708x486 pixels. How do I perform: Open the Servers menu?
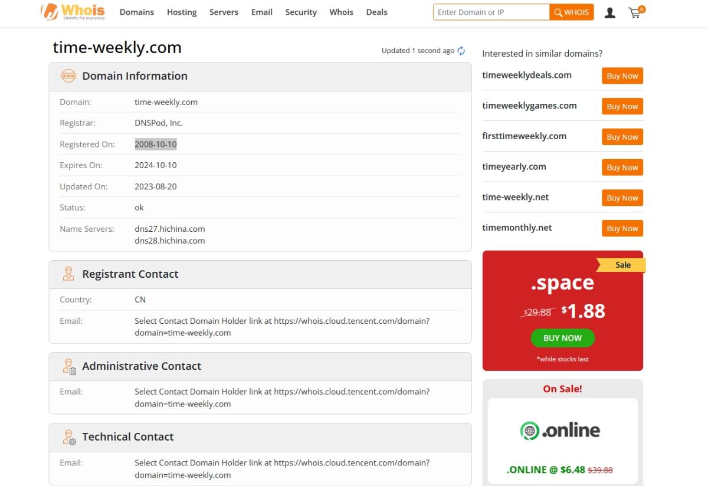[x=224, y=12]
